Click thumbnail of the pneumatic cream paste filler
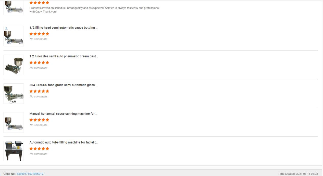 point(14,65)
